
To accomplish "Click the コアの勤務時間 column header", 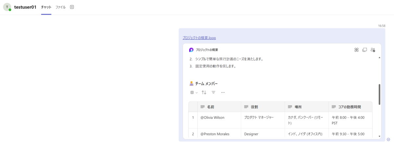I will (350, 107).
